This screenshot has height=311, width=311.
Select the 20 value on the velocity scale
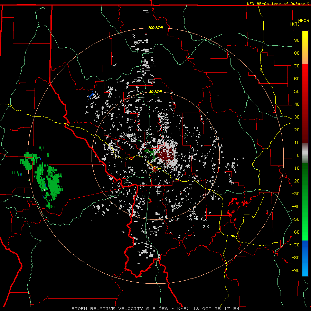pos(297,130)
